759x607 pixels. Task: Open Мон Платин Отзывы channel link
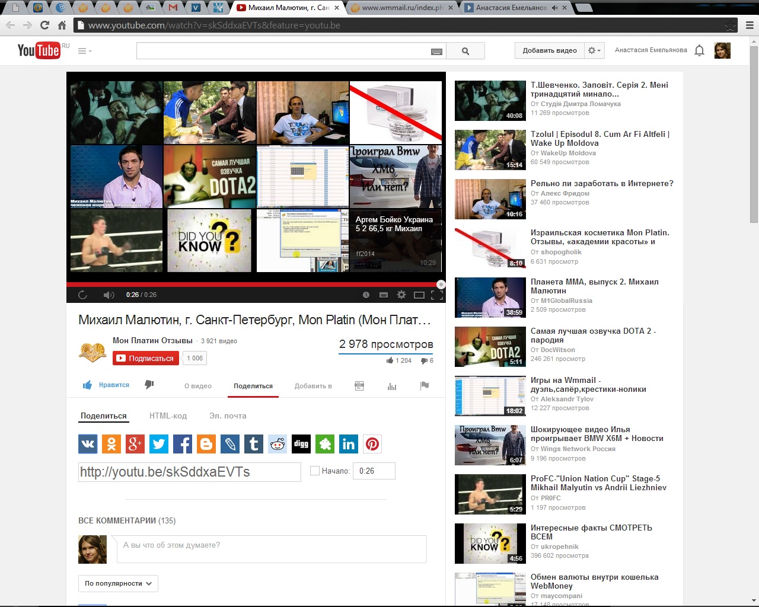tap(152, 340)
